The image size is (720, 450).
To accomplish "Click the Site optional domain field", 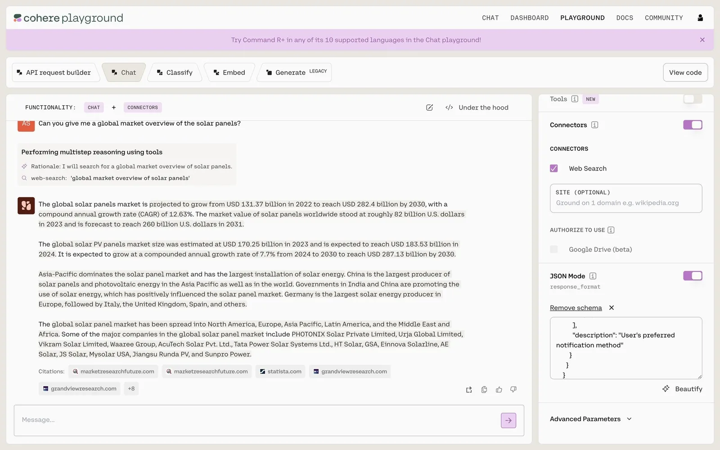I will click(626, 198).
